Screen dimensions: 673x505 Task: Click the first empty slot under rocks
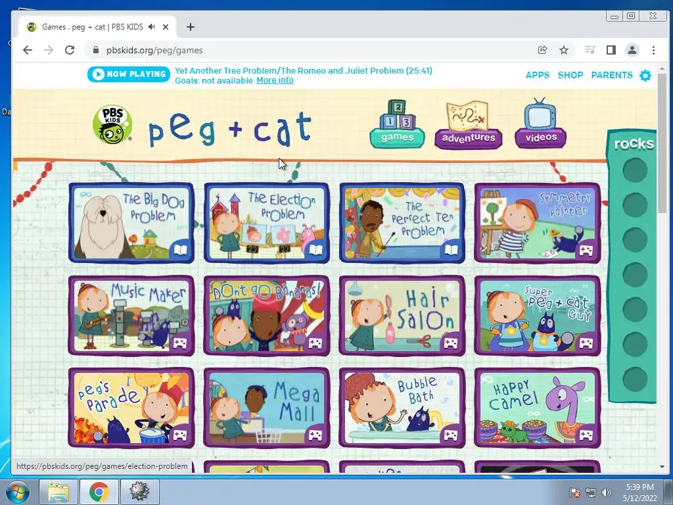(x=636, y=170)
